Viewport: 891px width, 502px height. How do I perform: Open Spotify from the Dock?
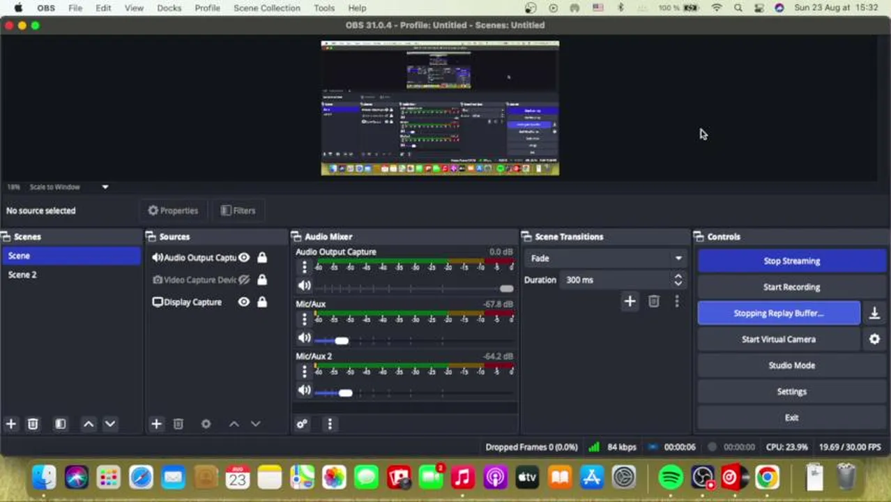[x=671, y=478]
